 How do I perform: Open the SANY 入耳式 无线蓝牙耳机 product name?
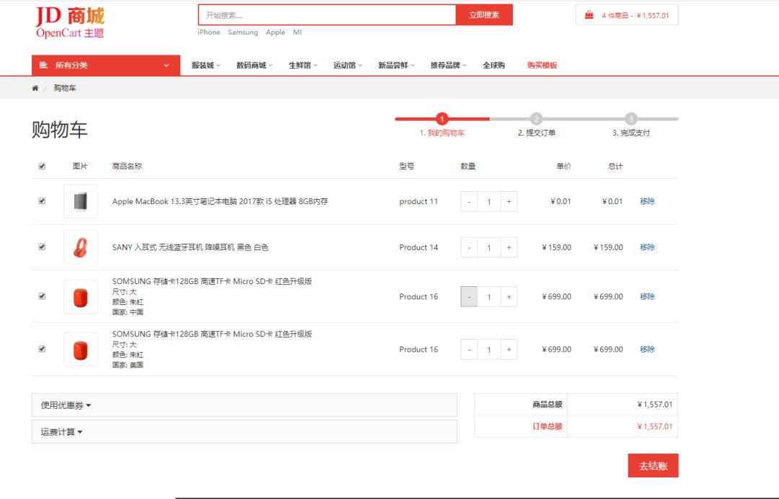point(190,247)
